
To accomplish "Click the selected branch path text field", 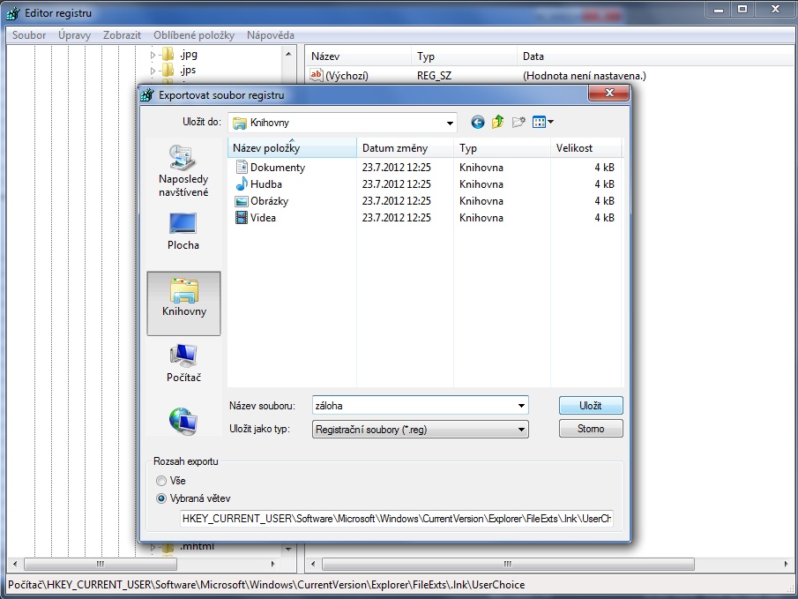I will 396,519.
